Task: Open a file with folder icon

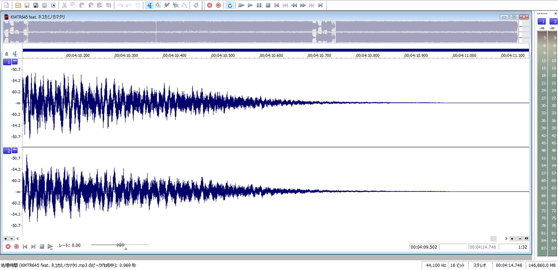Action: click(18, 5)
